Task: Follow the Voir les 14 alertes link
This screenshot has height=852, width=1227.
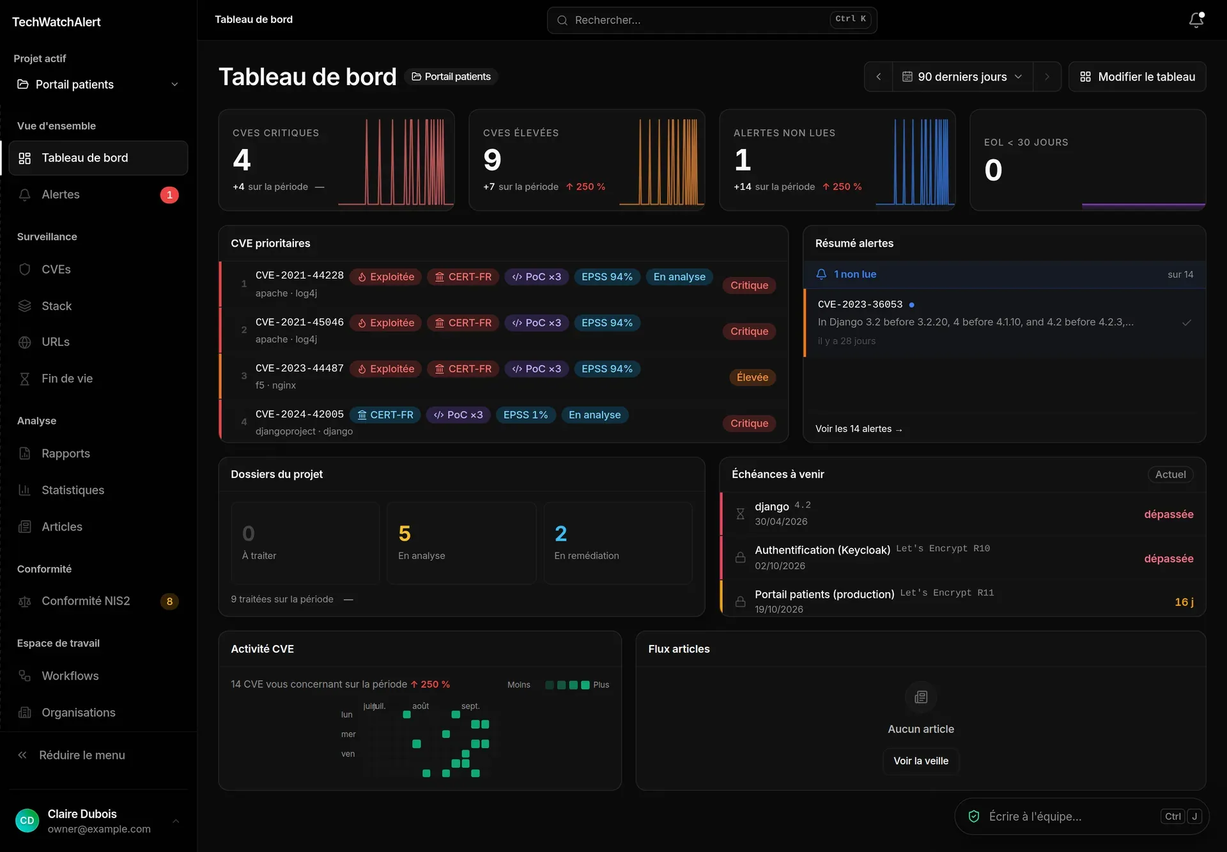Action: pyautogui.click(x=858, y=429)
